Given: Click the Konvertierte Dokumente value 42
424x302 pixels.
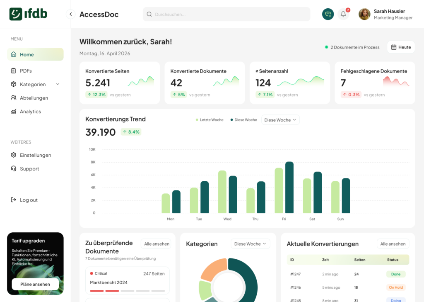Looking at the screenshot, I should pyautogui.click(x=176, y=83).
